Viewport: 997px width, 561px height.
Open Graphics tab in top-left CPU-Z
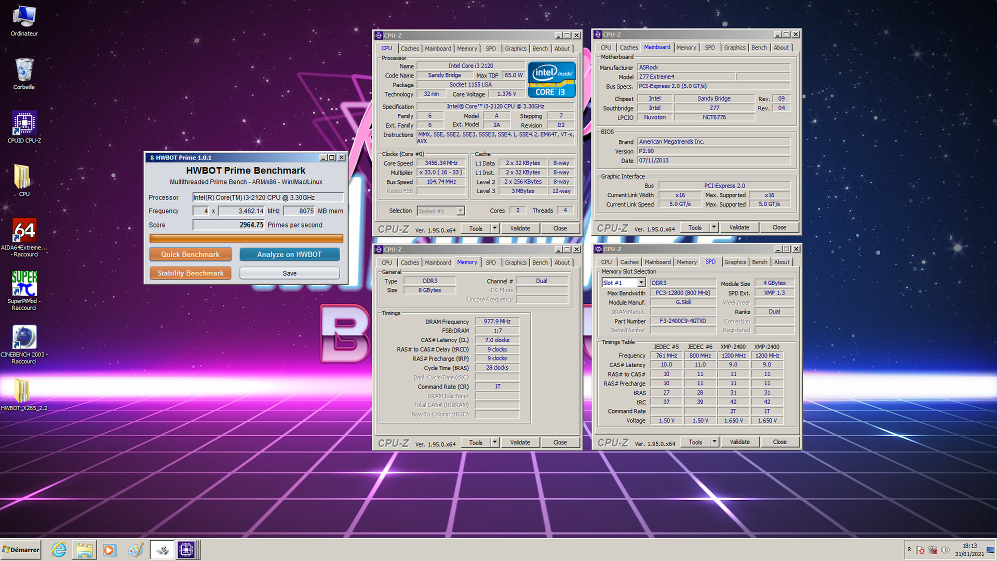click(516, 48)
